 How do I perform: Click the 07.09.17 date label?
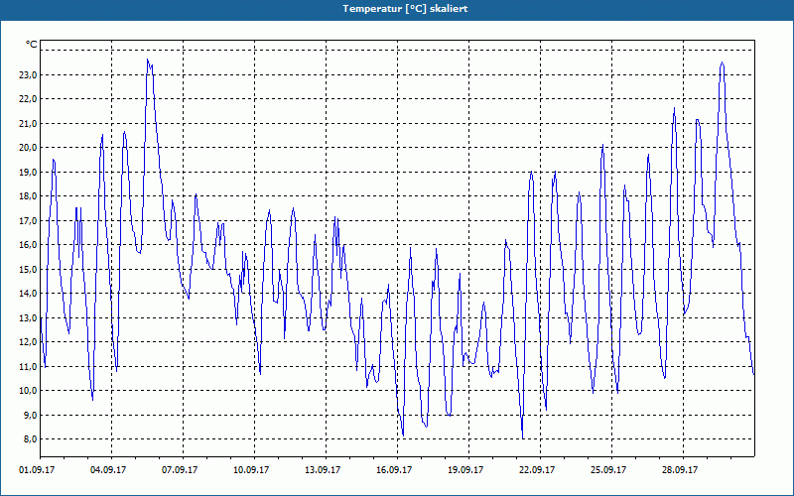pos(180,469)
